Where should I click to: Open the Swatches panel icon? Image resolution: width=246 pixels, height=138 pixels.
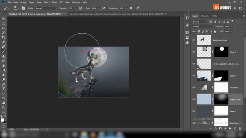(187, 32)
